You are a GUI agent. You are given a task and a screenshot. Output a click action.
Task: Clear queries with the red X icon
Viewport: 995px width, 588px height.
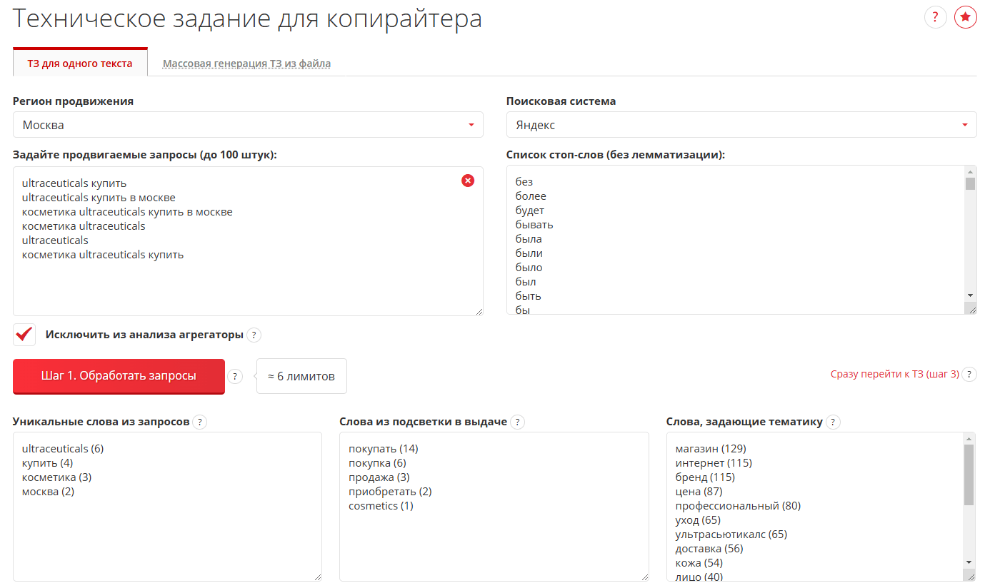pyautogui.click(x=468, y=181)
